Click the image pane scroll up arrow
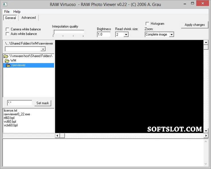Image resolution: width=211 pixels, height=169 pixels. tap(206, 43)
